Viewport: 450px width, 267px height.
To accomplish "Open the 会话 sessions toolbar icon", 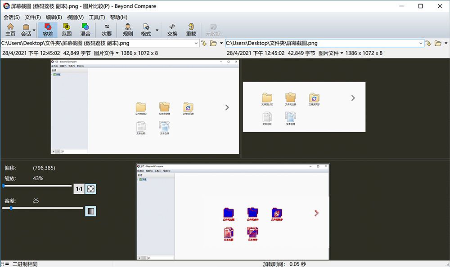I will coord(26,30).
